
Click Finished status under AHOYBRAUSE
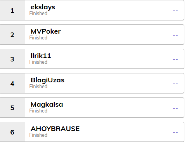[x=38, y=135]
